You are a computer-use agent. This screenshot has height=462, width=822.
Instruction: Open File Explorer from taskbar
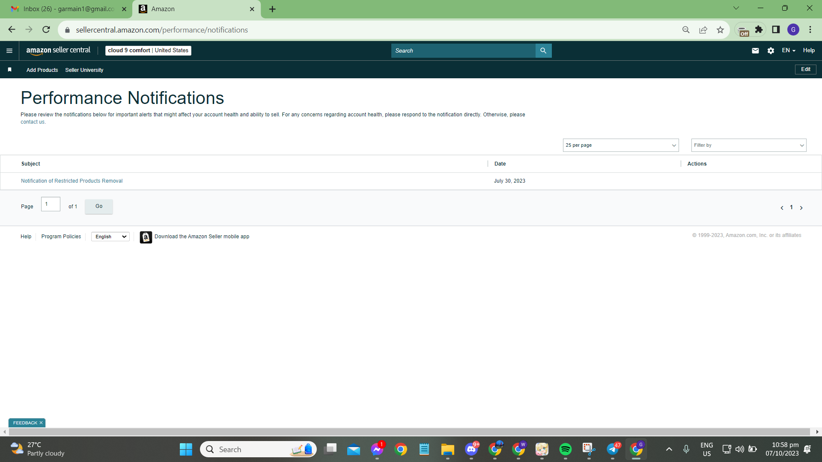point(448,449)
